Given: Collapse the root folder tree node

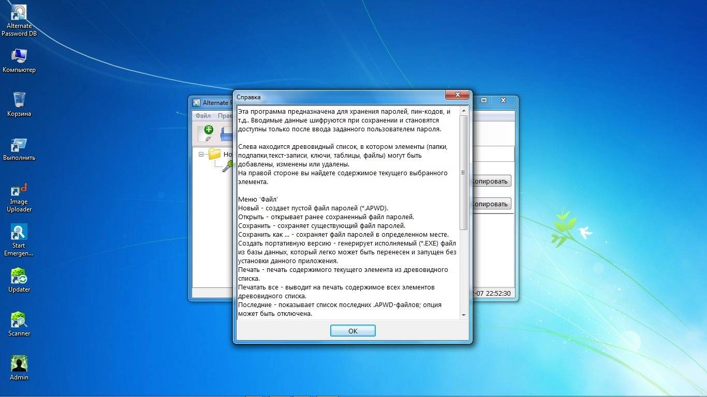Looking at the screenshot, I should pyautogui.click(x=201, y=154).
